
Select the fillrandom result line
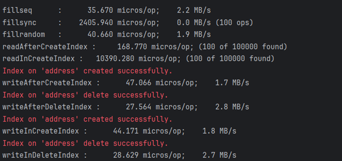coord(107,35)
